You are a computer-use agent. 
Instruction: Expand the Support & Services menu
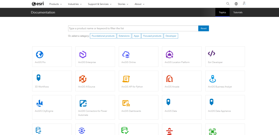(100, 4)
